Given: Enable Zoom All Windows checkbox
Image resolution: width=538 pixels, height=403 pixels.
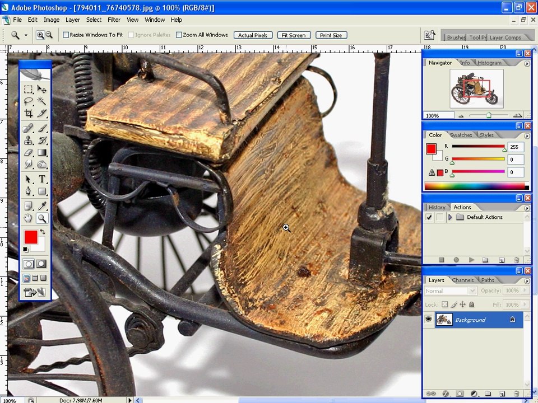Looking at the screenshot, I should [179, 35].
